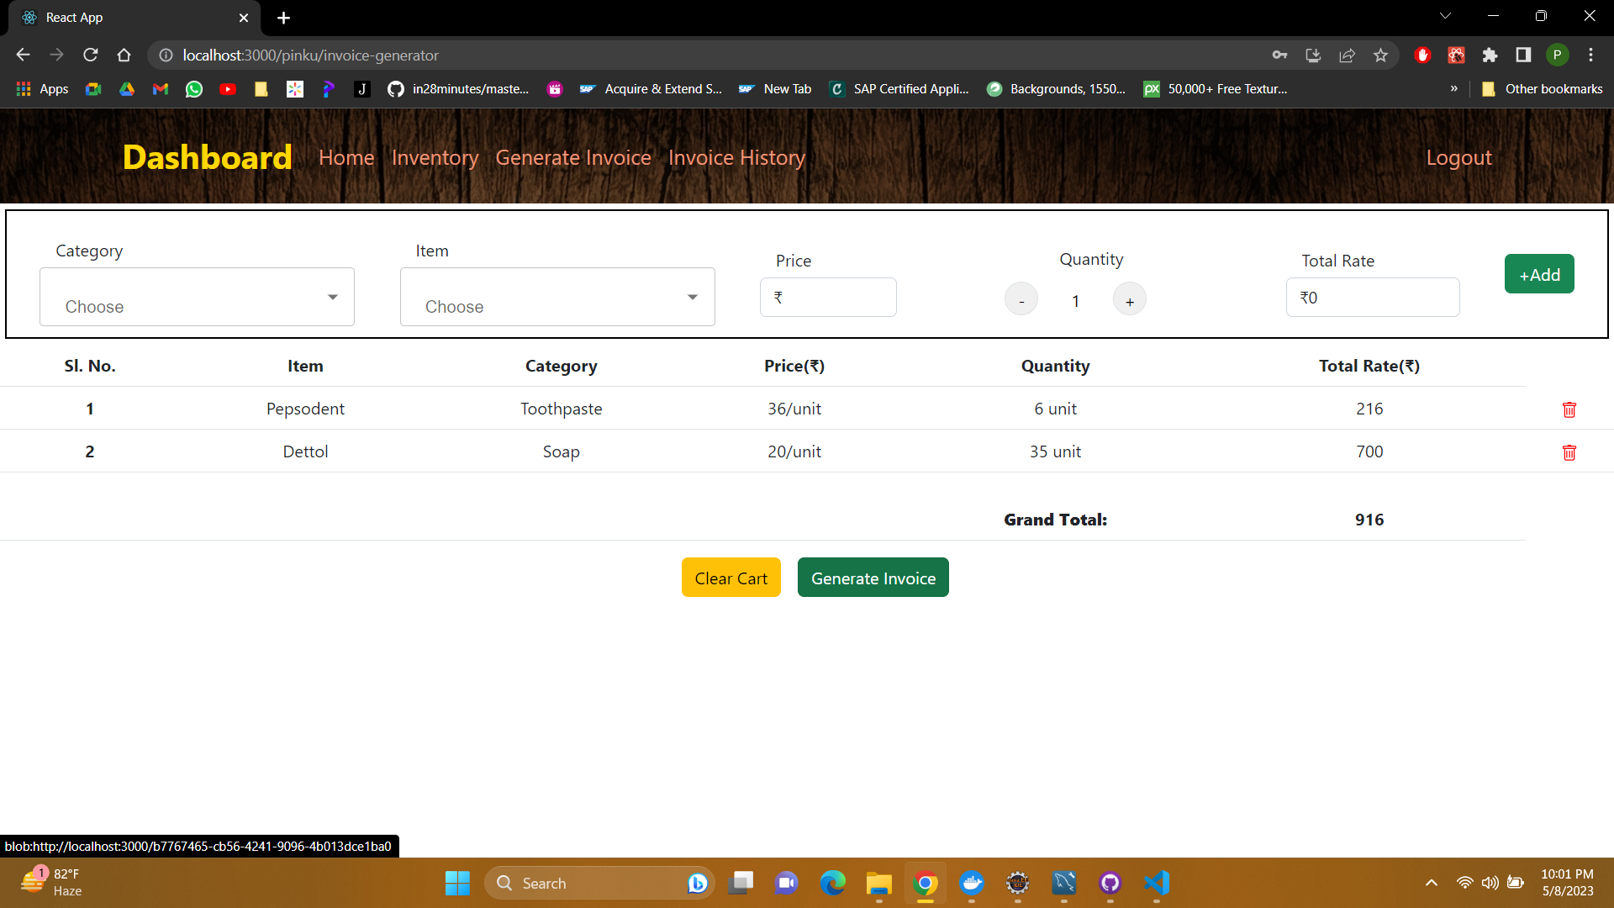Open WhatsApp from the bookmarks bar

click(193, 88)
